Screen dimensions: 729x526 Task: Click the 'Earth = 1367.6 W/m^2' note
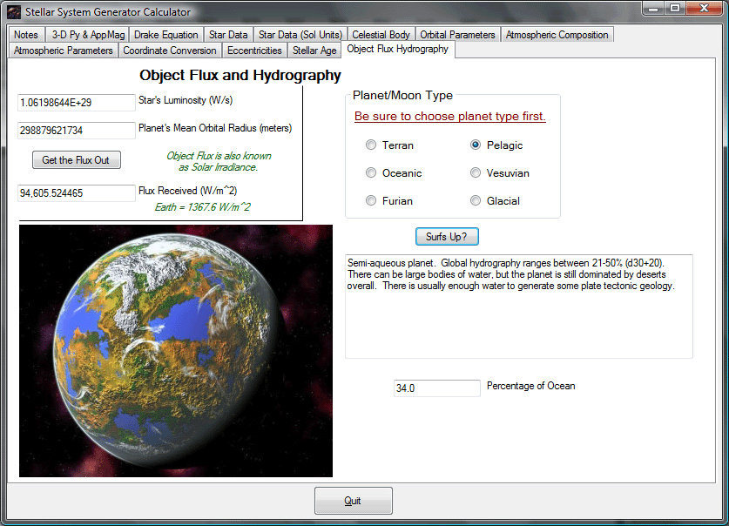pyautogui.click(x=203, y=207)
